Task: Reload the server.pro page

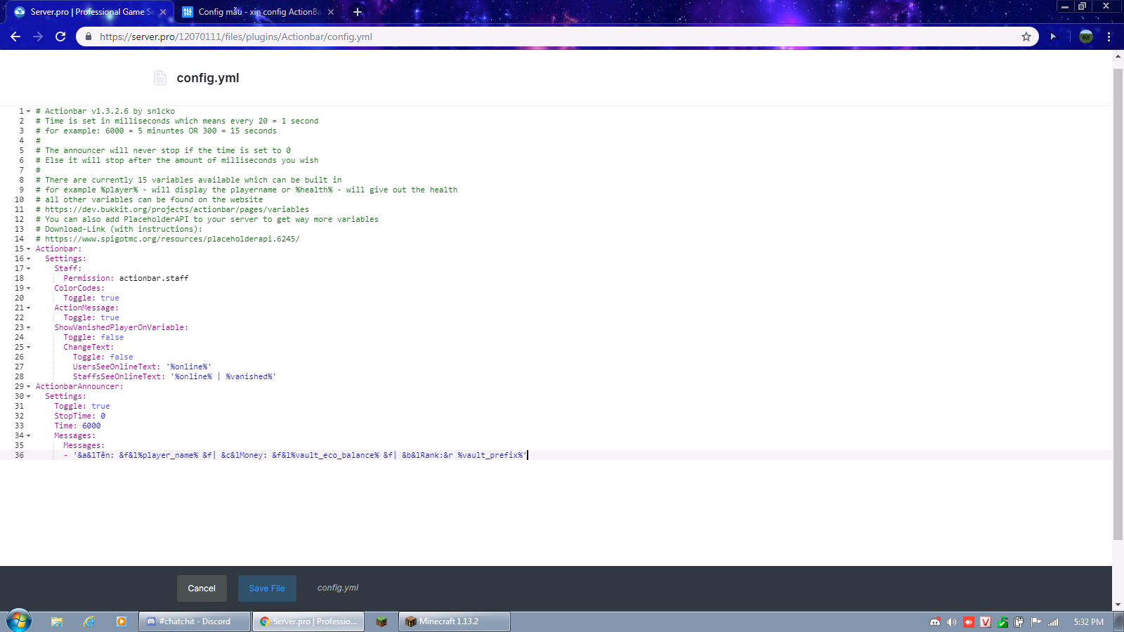Action: coord(60,37)
